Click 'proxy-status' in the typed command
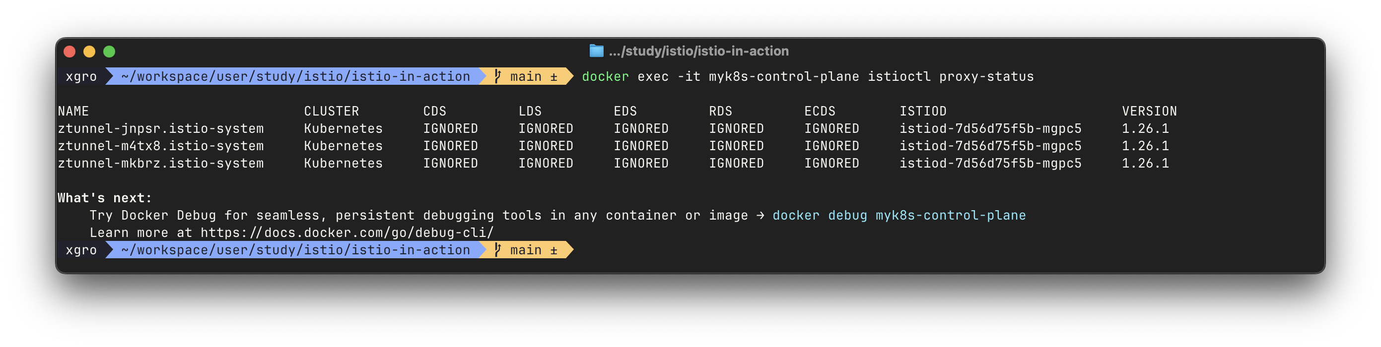This screenshot has height=347, width=1381. [986, 76]
